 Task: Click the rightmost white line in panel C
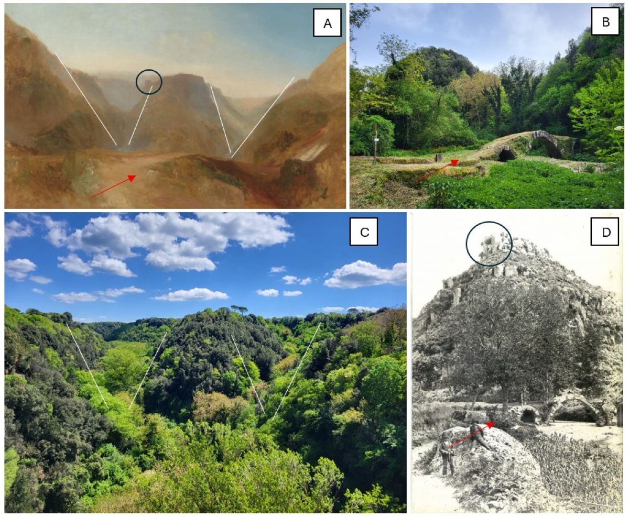pos(297,371)
